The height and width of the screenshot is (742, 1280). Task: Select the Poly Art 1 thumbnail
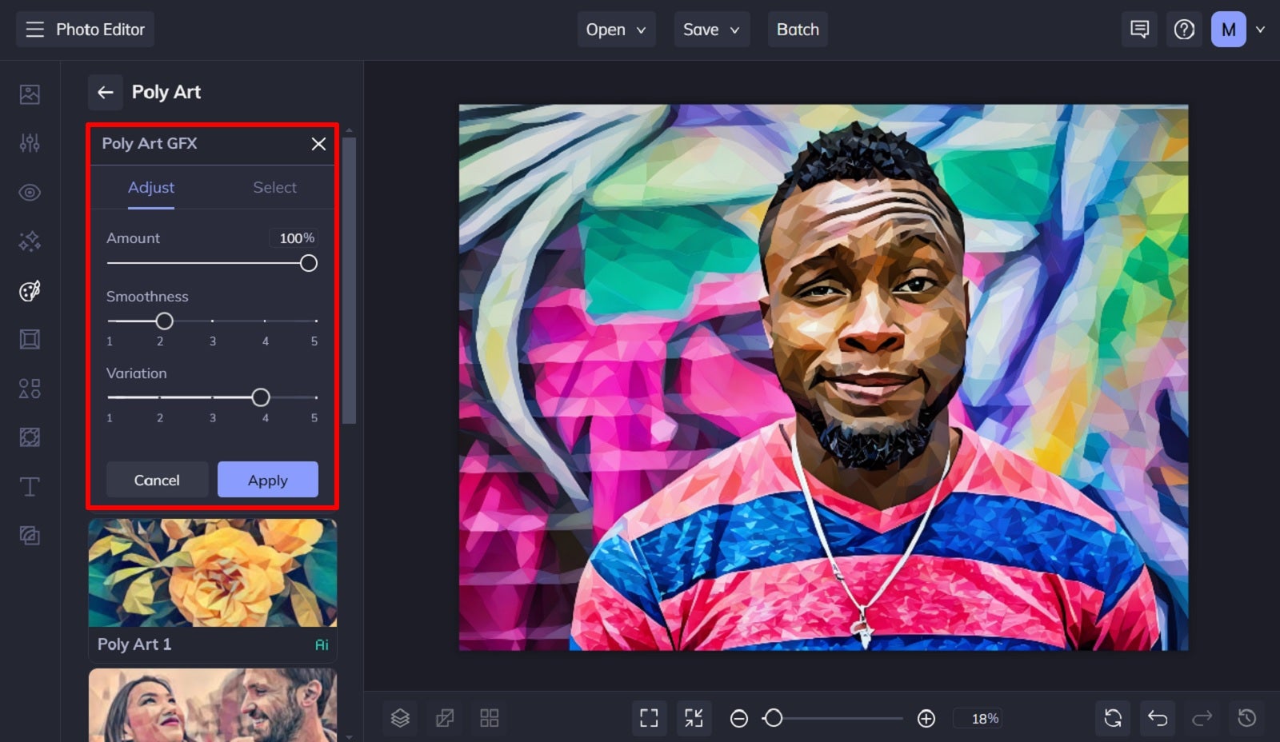point(212,573)
